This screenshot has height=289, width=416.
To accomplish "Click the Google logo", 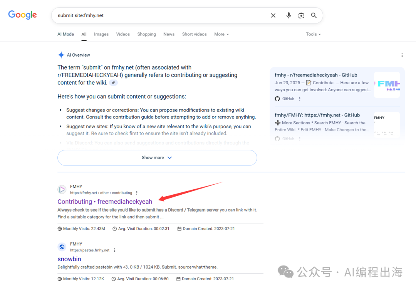I will pyautogui.click(x=22, y=15).
